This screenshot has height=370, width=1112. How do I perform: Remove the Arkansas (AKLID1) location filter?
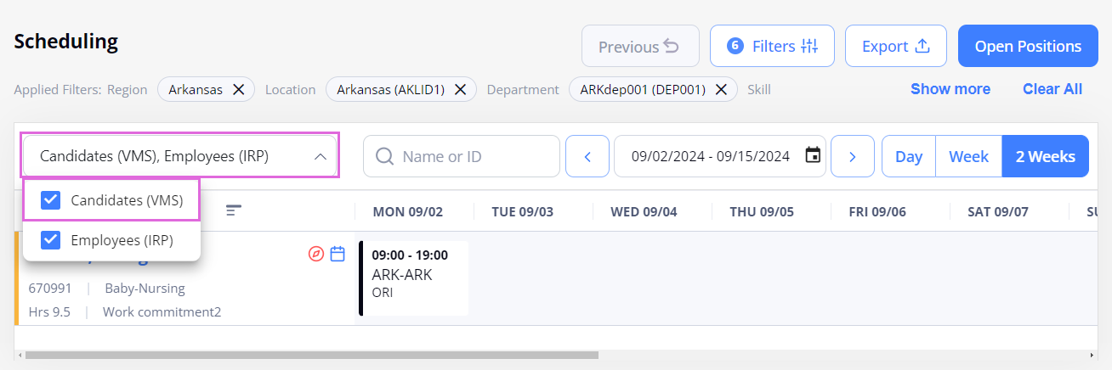[x=460, y=89]
